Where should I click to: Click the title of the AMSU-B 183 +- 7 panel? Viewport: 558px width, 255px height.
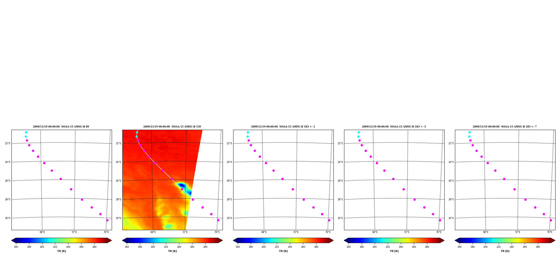tap(505, 127)
